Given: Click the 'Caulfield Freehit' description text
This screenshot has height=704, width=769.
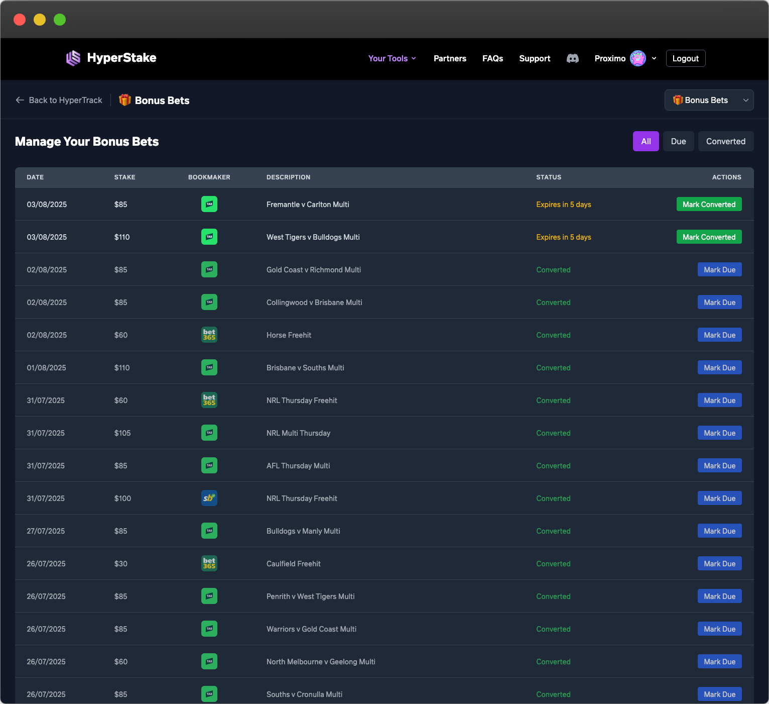Looking at the screenshot, I should (x=294, y=564).
